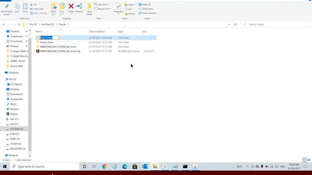Open Microsoft Store from taskbar
The image size is (312, 175).
click(135, 166)
